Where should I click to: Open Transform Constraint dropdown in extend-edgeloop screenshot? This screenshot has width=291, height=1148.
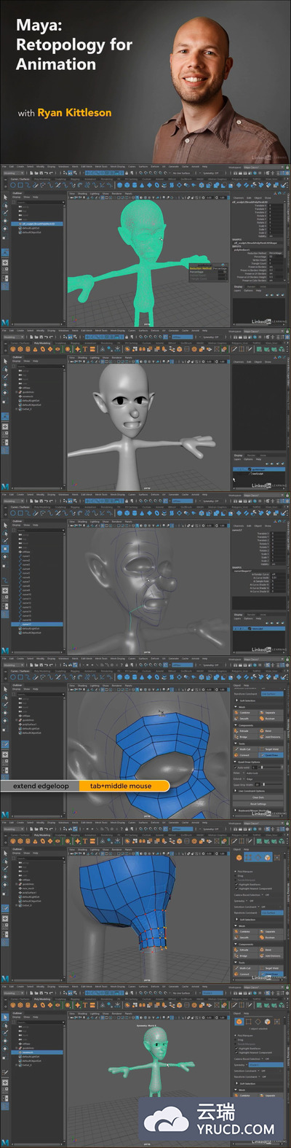272,694
